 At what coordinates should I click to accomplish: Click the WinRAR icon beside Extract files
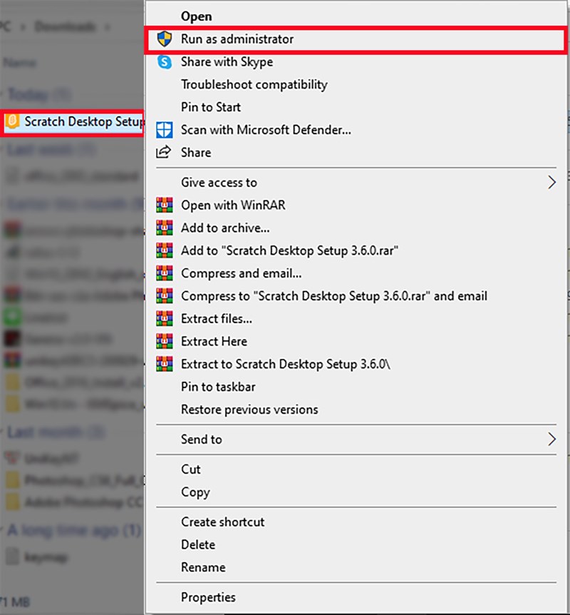tap(164, 319)
